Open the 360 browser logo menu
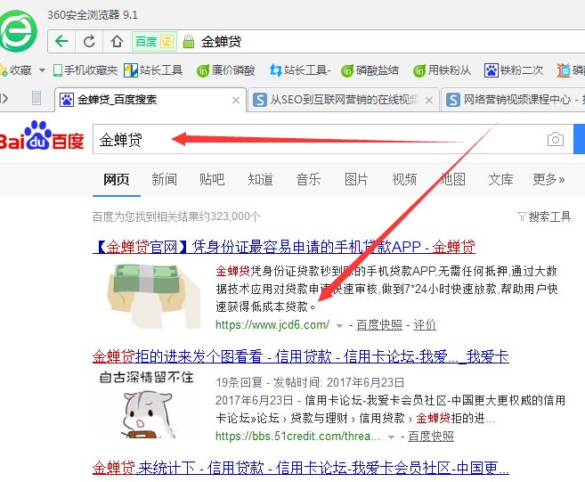 (18, 32)
